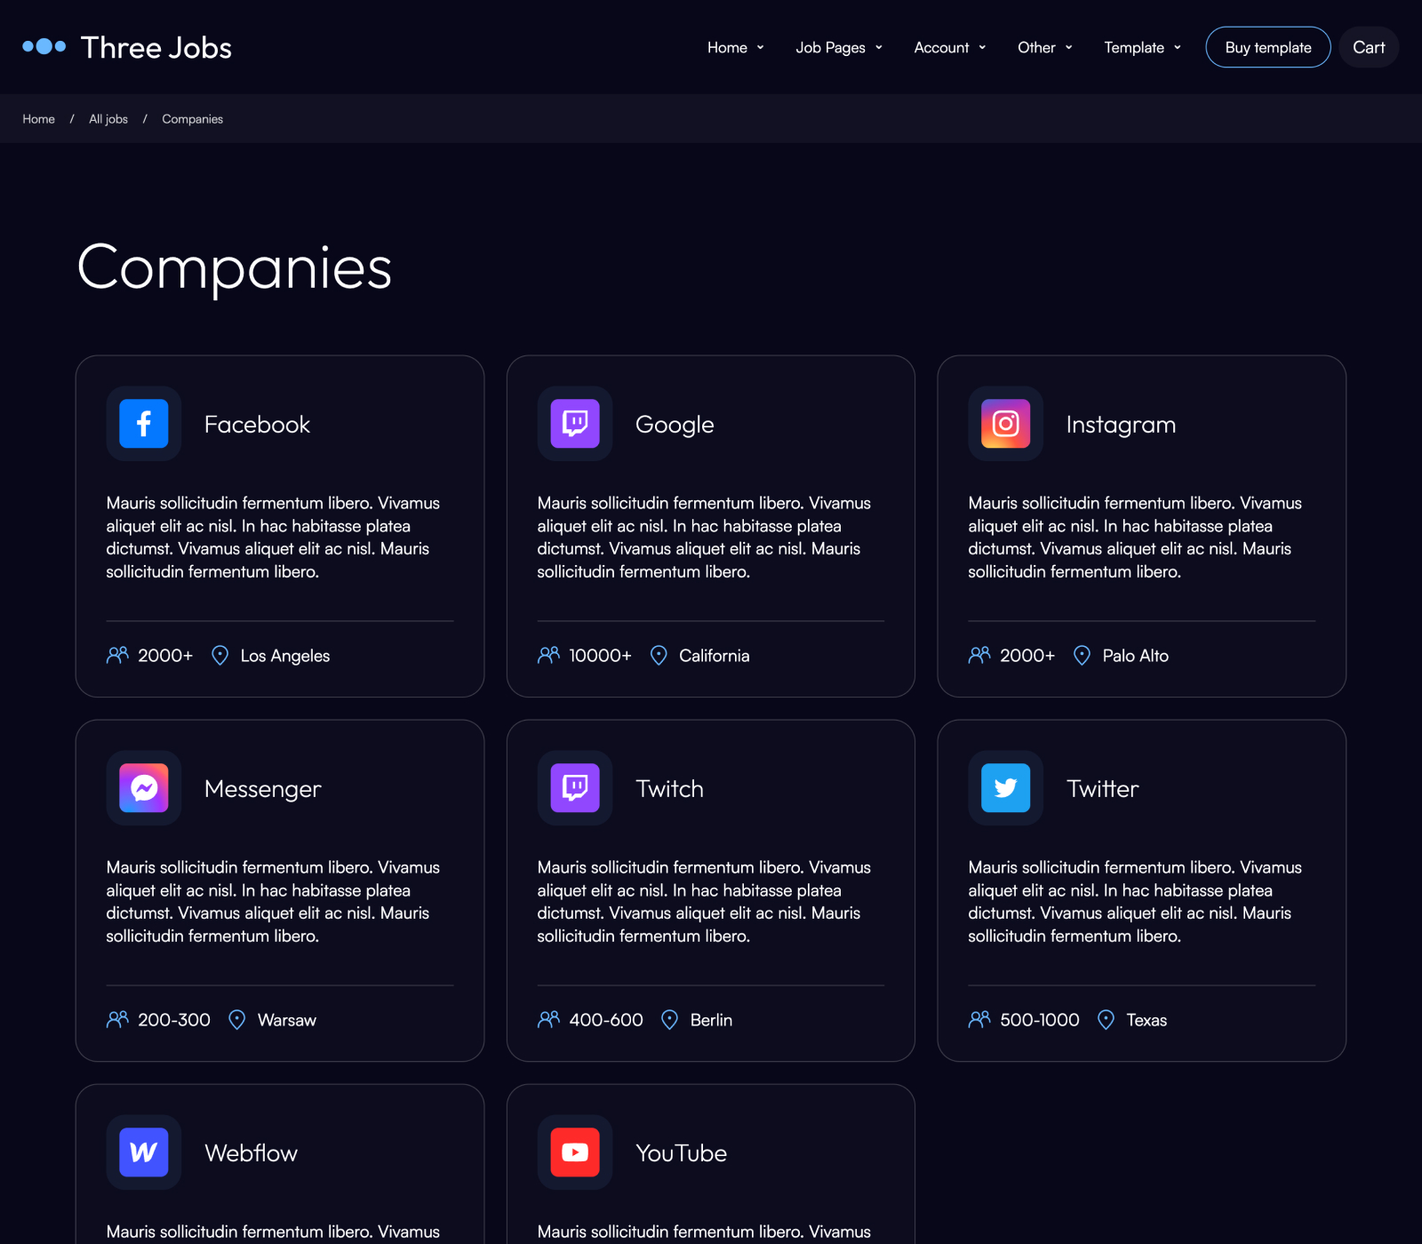Click the location pin next to Palo Alto
1422x1244 pixels.
(x=1082, y=655)
